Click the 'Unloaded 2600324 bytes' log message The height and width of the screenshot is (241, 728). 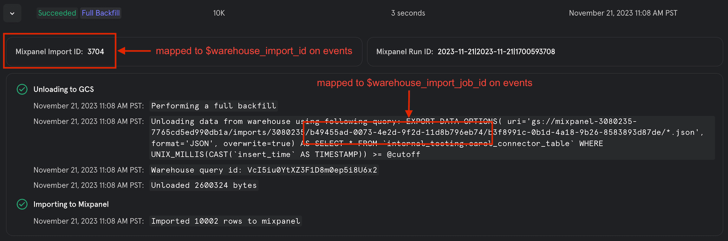[x=204, y=185]
